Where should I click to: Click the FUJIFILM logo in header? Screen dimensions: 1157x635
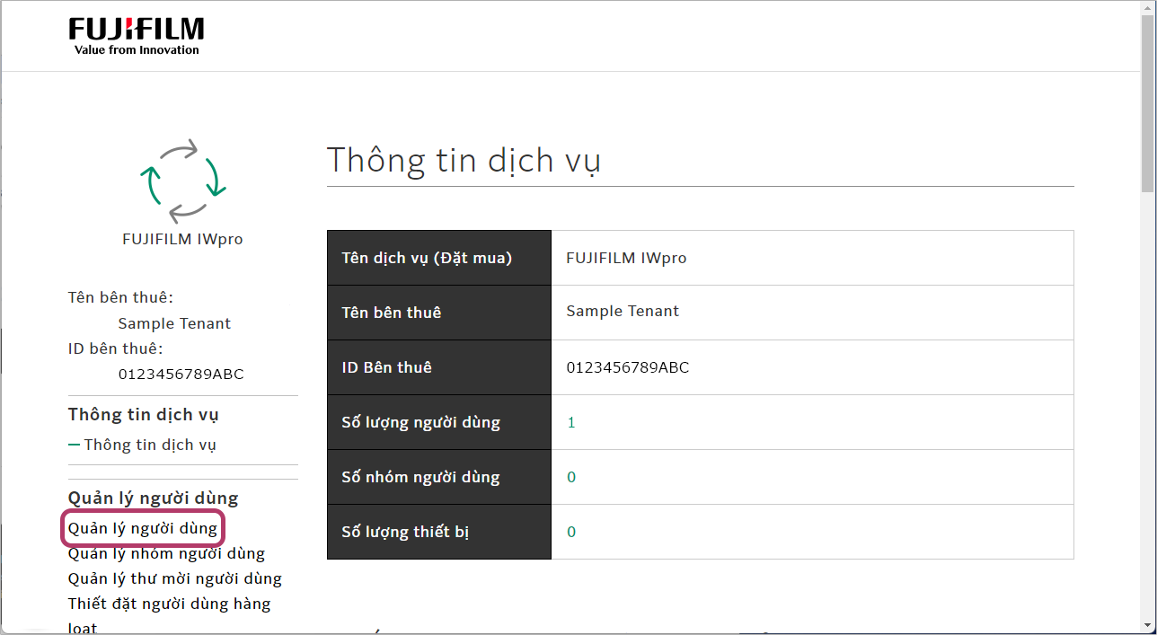click(137, 36)
